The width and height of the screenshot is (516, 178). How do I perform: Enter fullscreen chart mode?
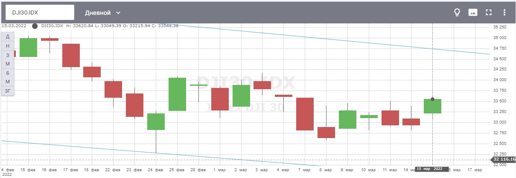tap(489, 12)
